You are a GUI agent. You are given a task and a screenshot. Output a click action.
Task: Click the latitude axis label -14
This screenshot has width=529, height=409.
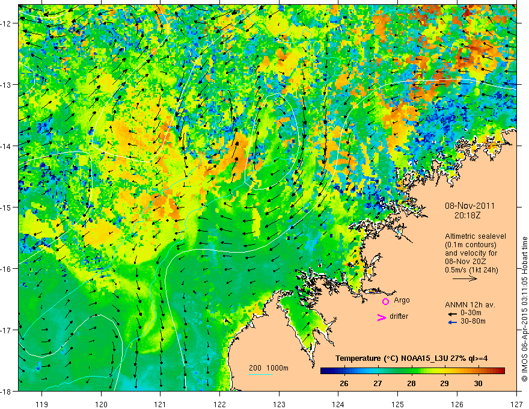tap(7, 146)
